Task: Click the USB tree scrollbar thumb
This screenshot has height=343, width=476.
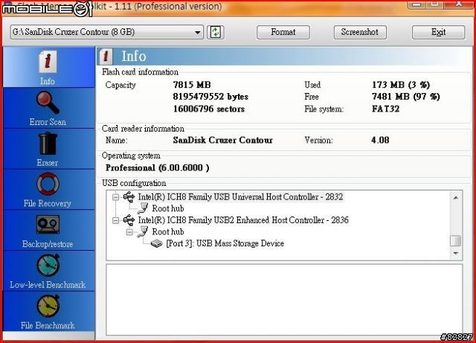Action: coord(456,240)
